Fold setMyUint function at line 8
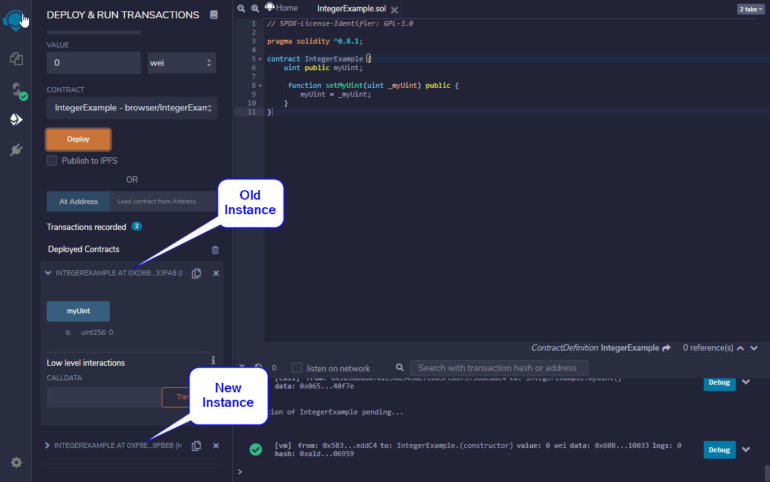Screen dimensions: 770x482 pos(260,85)
